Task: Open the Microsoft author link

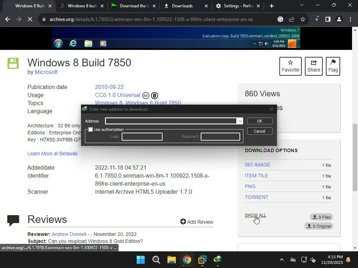Action: (x=46, y=72)
